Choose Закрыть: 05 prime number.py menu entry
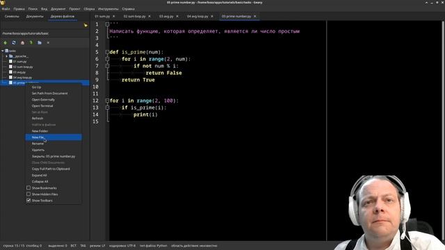 pyautogui.click(x=54, y=156)
